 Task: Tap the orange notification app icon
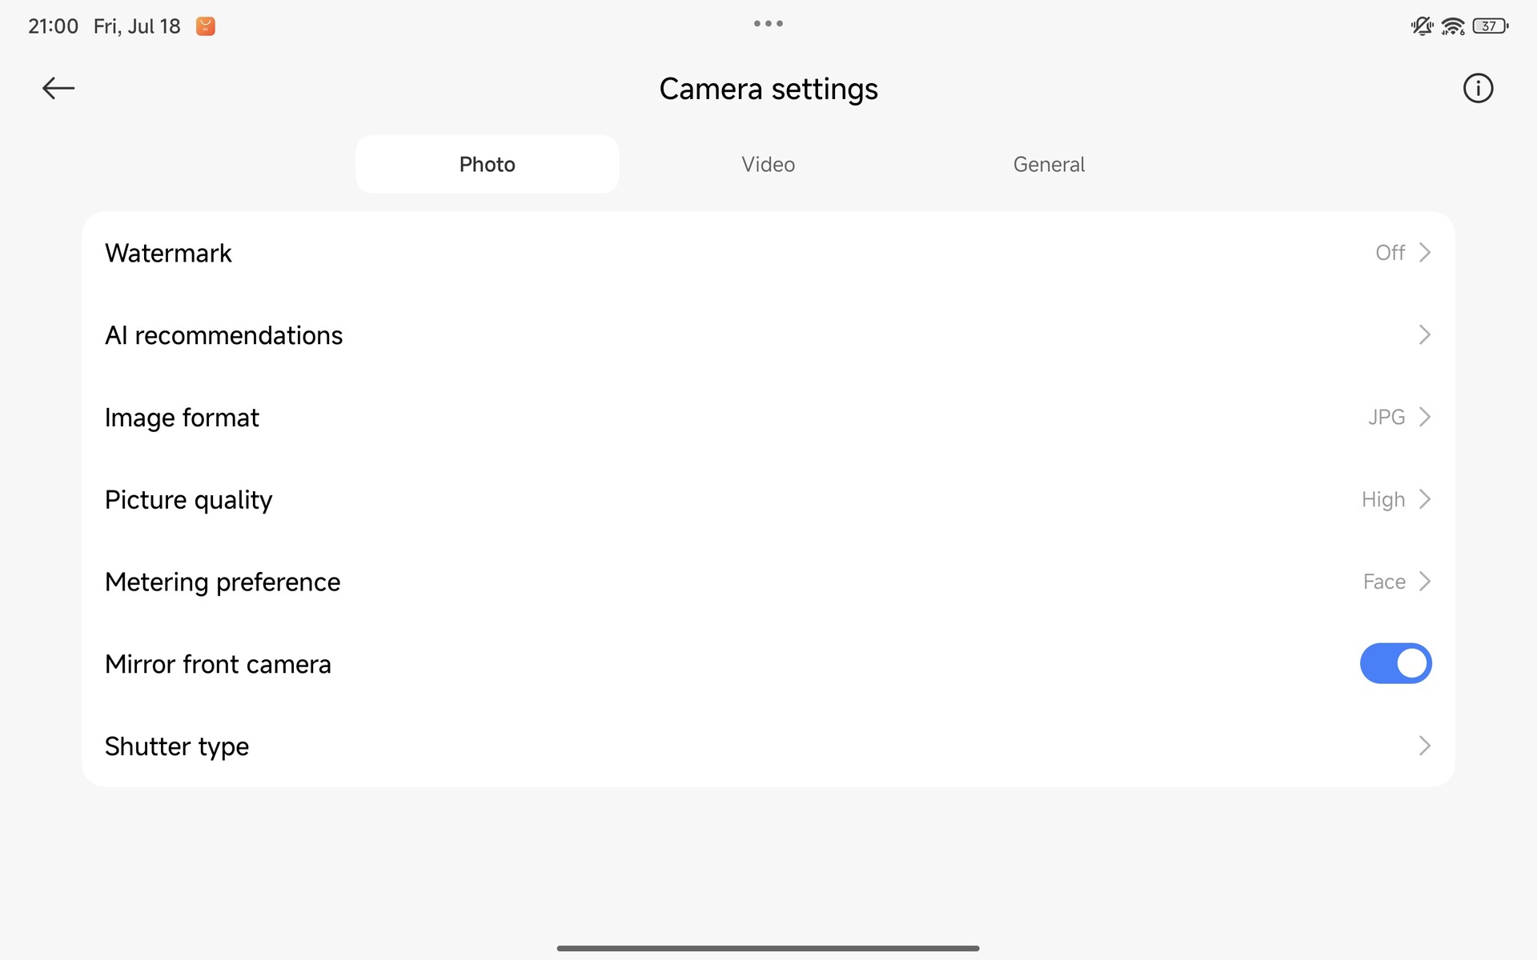pyautogui.click(x=206, y=26)
